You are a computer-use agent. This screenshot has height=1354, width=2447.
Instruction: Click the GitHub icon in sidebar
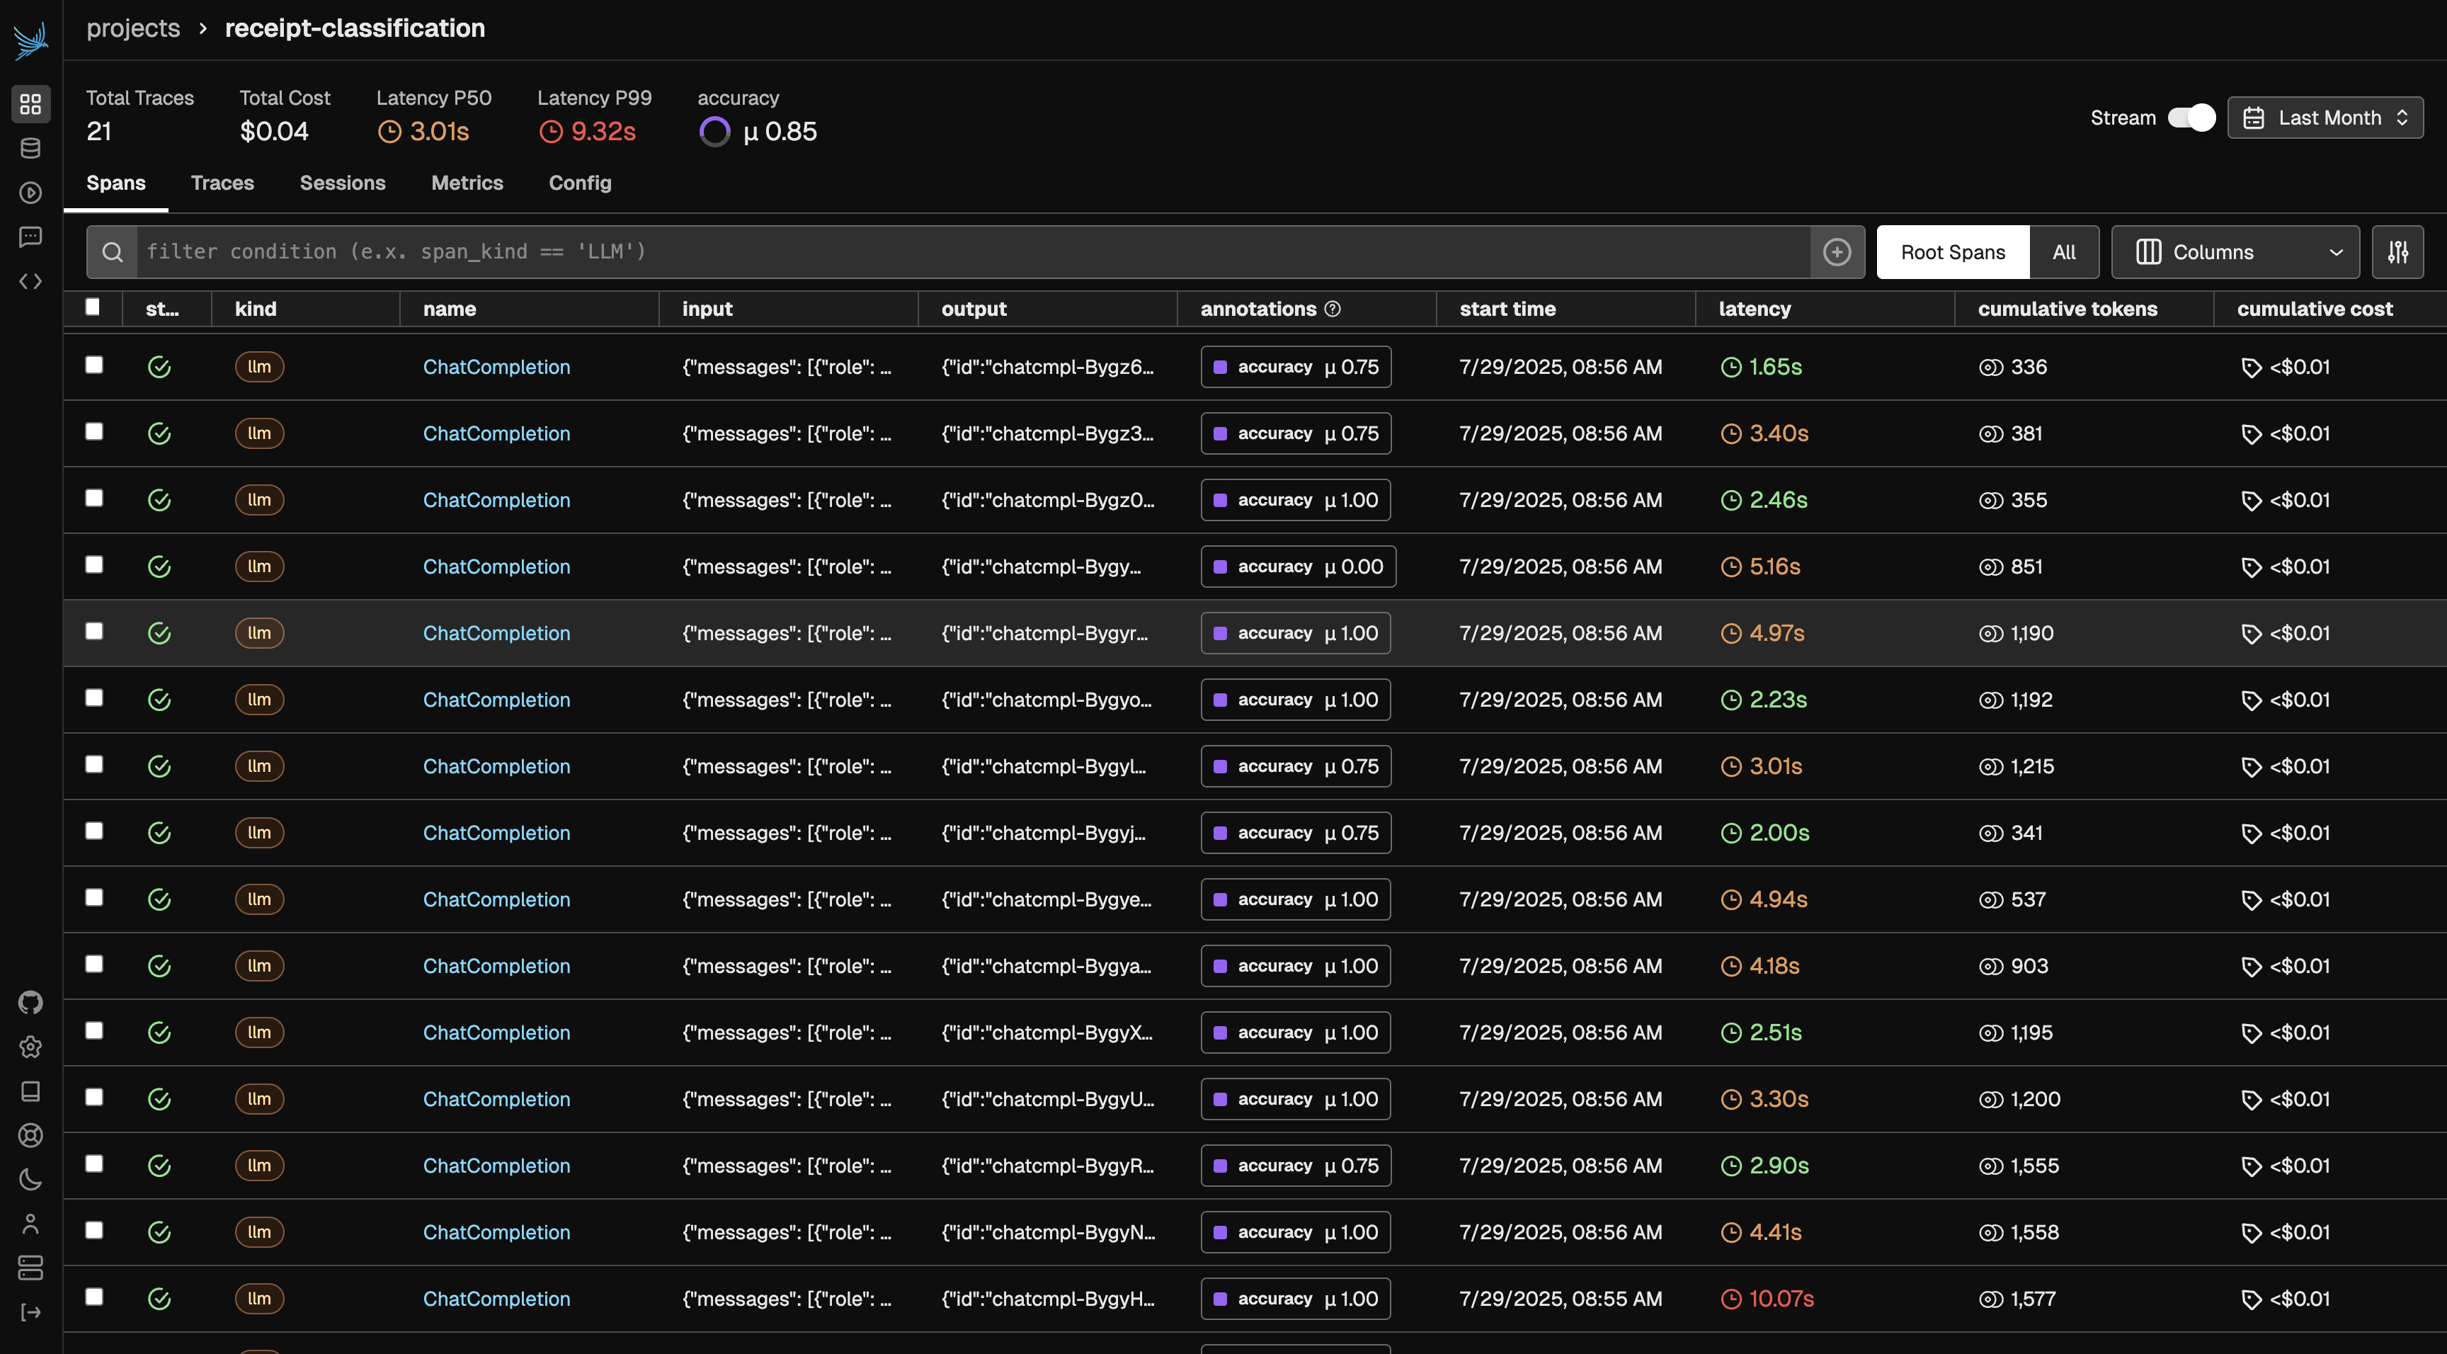click(30, 1003)
